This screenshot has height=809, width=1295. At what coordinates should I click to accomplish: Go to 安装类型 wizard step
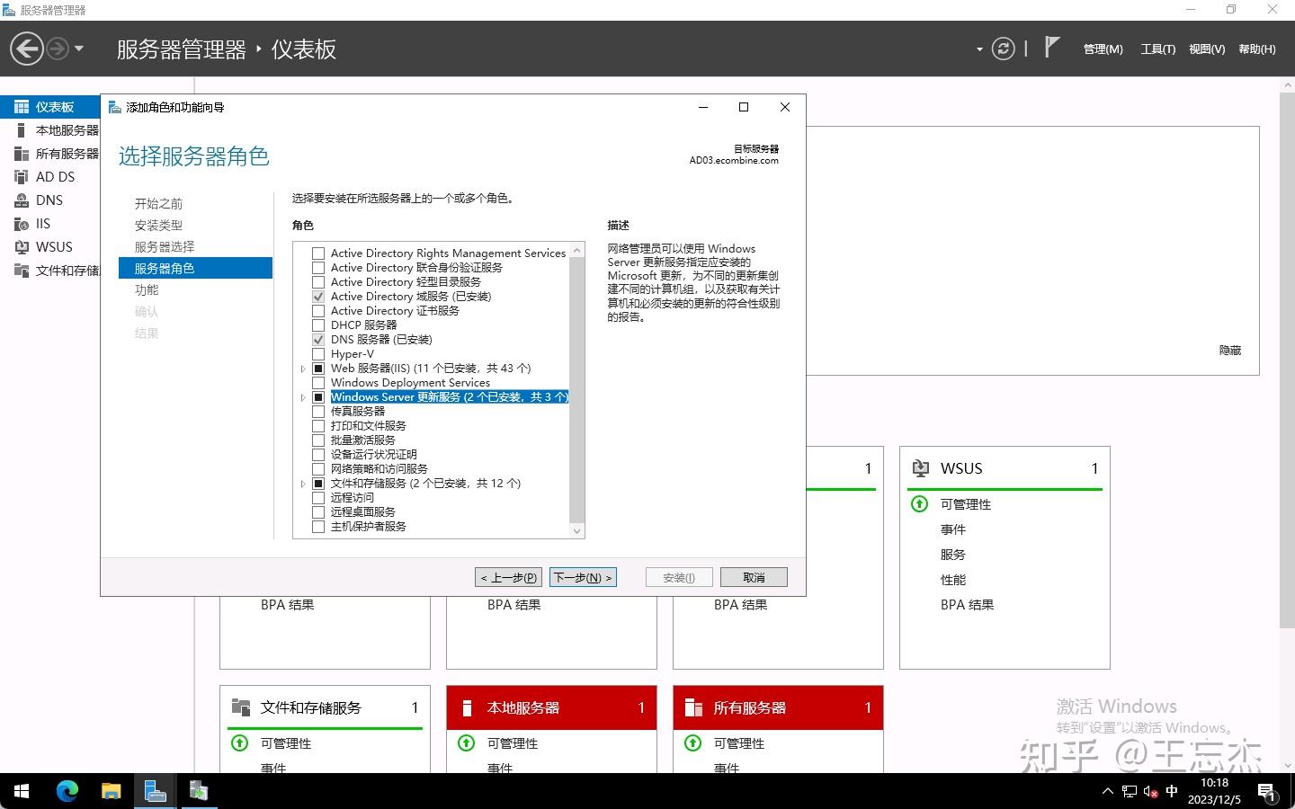pos(158,226)
